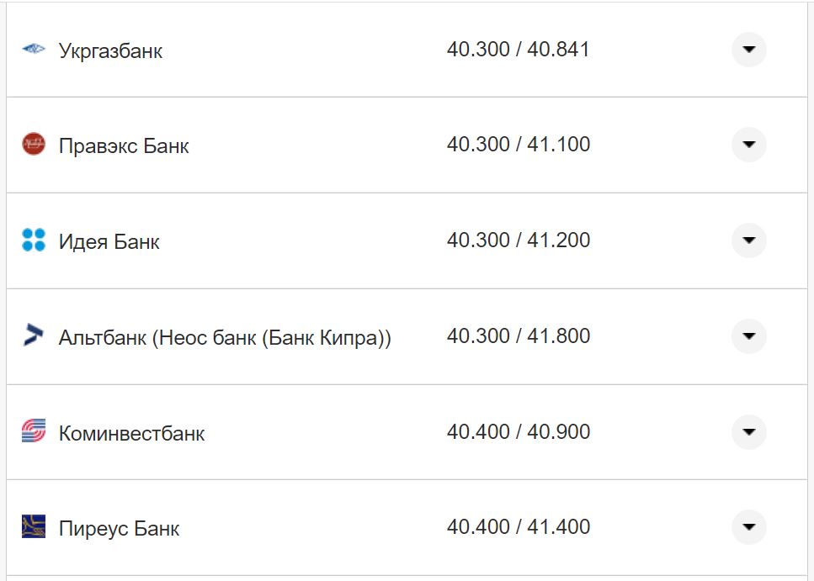
Task: Click the 40.400 / 41.400 rate value
Action: 518,527
